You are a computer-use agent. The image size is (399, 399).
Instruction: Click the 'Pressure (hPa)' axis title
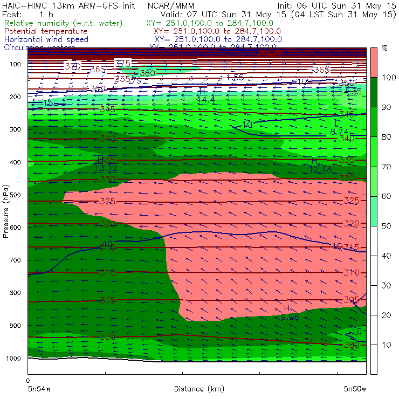[x=5, y=211]
